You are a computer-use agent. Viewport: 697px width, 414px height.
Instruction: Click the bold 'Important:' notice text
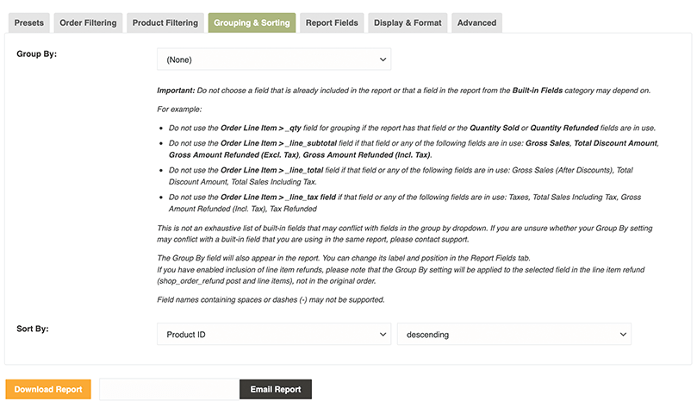click(176, 91)
